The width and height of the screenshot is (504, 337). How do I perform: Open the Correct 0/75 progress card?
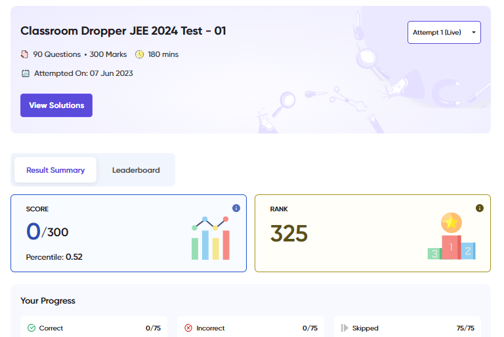point(94,328)
